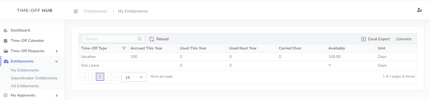The image size is (430, 100).
Task: Click Entitlements breadcrumb link
Action: pyautogui.click(x=95, y=11)
